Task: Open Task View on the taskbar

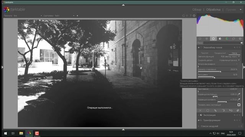Action: pos(13,133)
